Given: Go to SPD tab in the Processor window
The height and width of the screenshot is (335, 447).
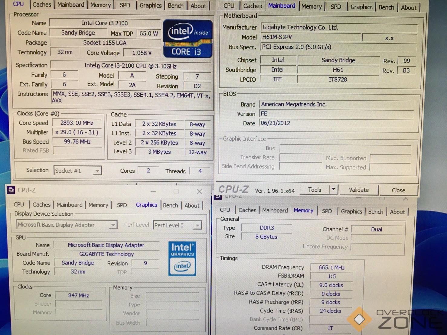Looking at the screenshot, I should pos(125,5).
